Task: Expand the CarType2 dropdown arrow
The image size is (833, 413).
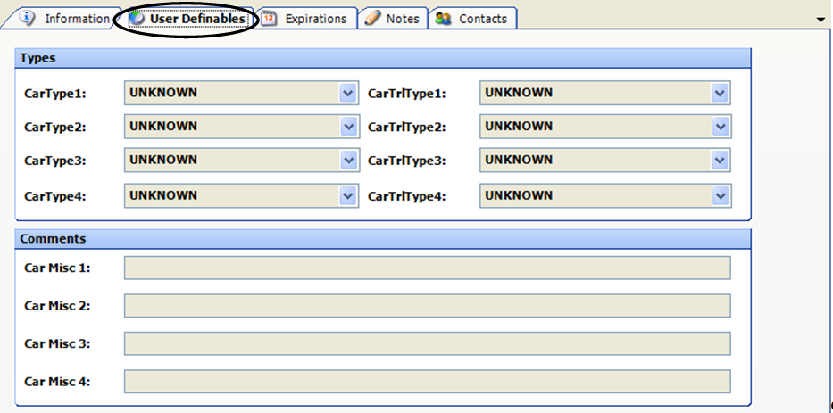Action: (348, 127)
